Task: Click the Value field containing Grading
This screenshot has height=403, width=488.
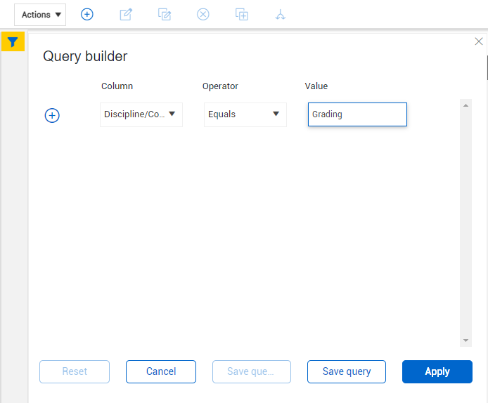Action: tap(357, 114)
